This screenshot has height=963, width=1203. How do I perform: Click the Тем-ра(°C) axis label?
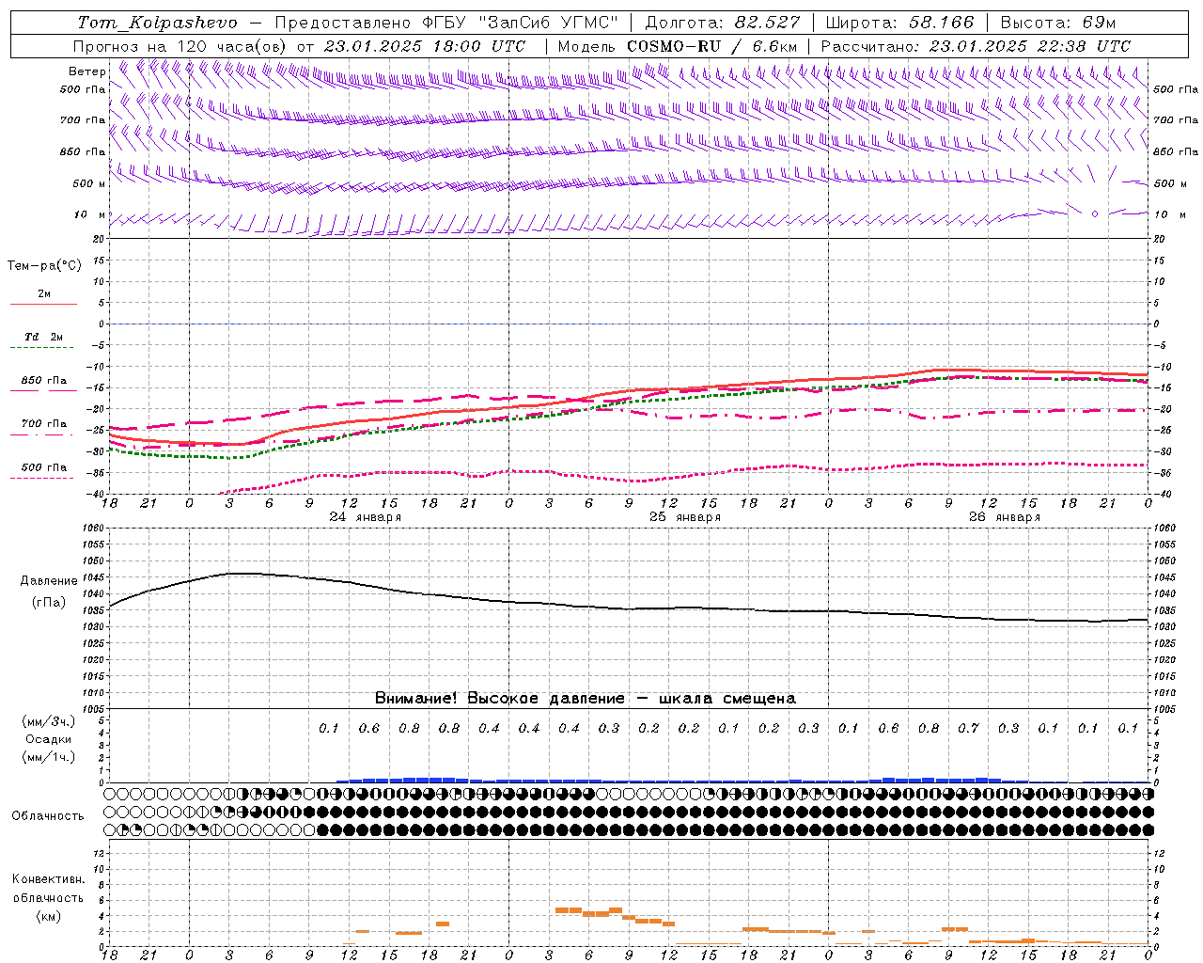point(44,266)
